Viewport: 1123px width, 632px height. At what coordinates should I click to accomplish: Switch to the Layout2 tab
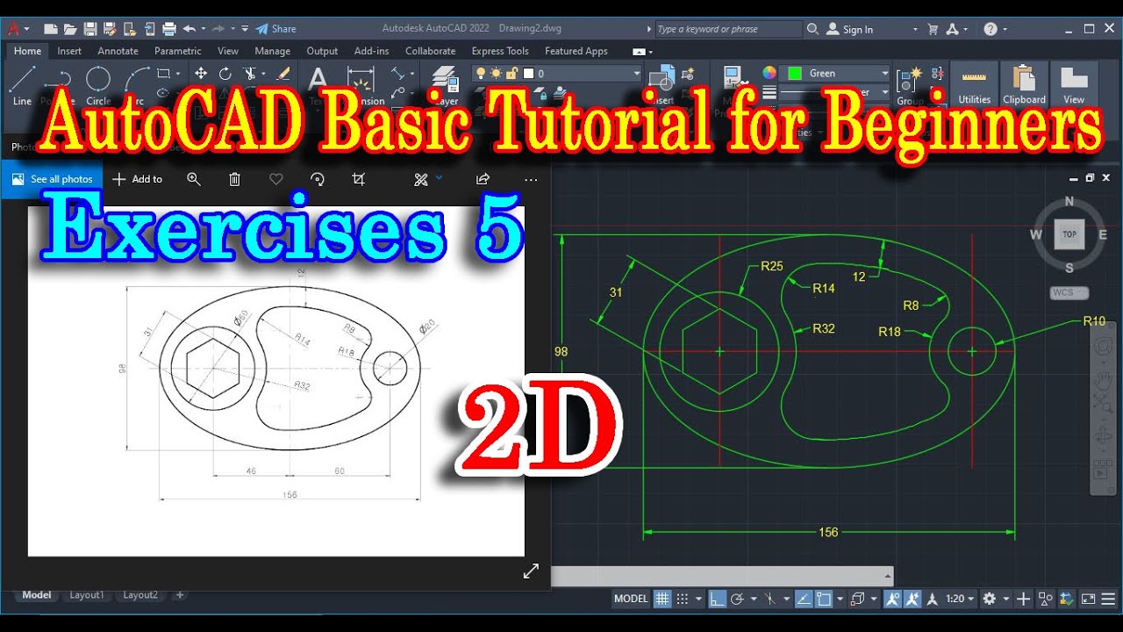point(139,595)
